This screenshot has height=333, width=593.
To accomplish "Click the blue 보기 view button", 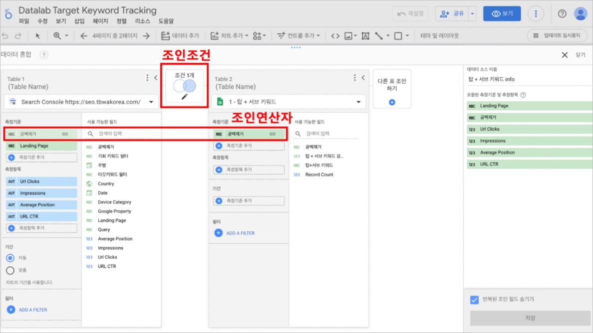I will click(502, 13).
